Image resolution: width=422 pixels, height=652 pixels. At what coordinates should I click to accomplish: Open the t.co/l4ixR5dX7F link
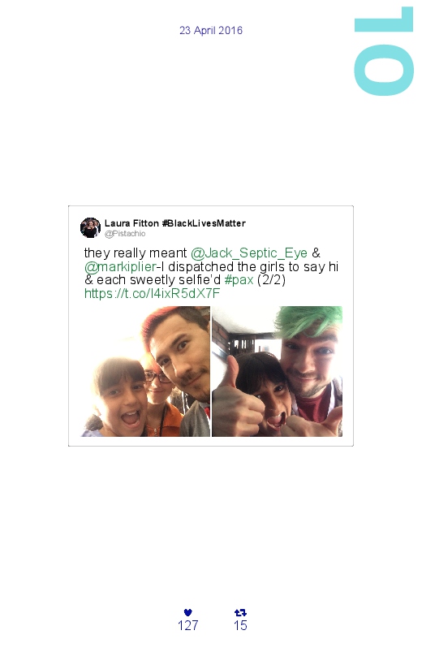(153, 294)
